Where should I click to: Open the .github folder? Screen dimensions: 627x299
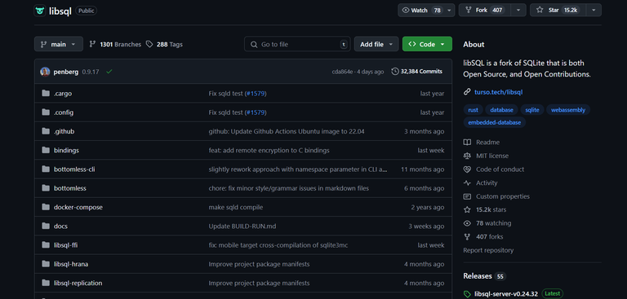pyautogui.click(x=64, y=131)
